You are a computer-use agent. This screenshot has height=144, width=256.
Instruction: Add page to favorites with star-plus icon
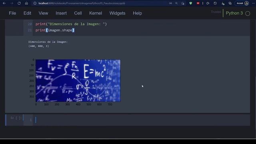click(x=183, y=3)
